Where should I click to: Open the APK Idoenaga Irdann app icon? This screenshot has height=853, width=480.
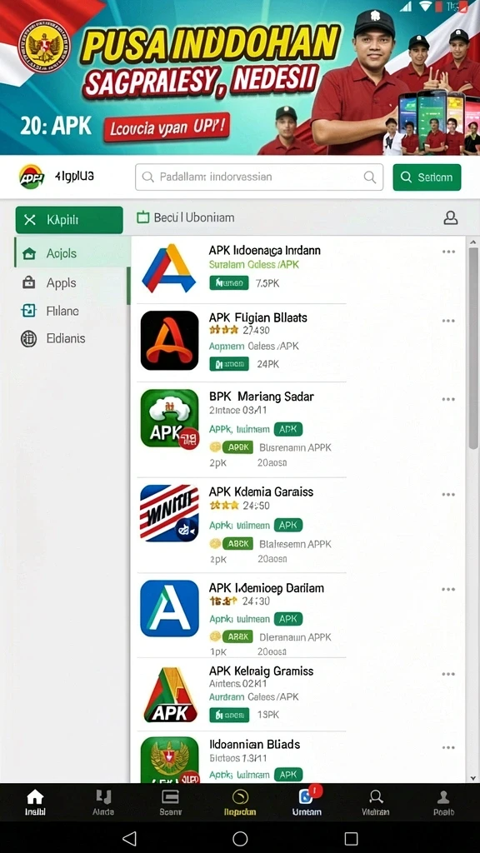click(x=169, y=269)
